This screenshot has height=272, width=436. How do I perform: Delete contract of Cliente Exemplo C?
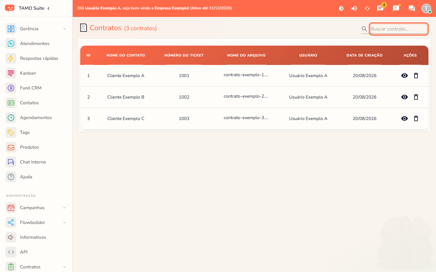coord(416,118)
